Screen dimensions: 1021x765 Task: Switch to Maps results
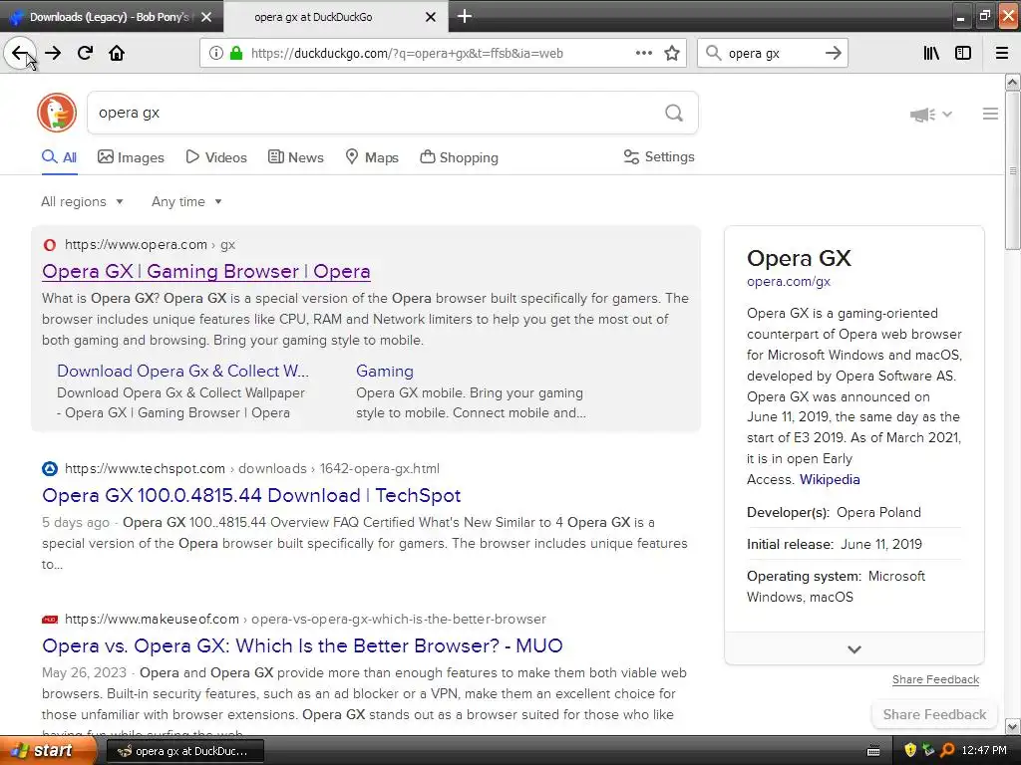[372, 157]
